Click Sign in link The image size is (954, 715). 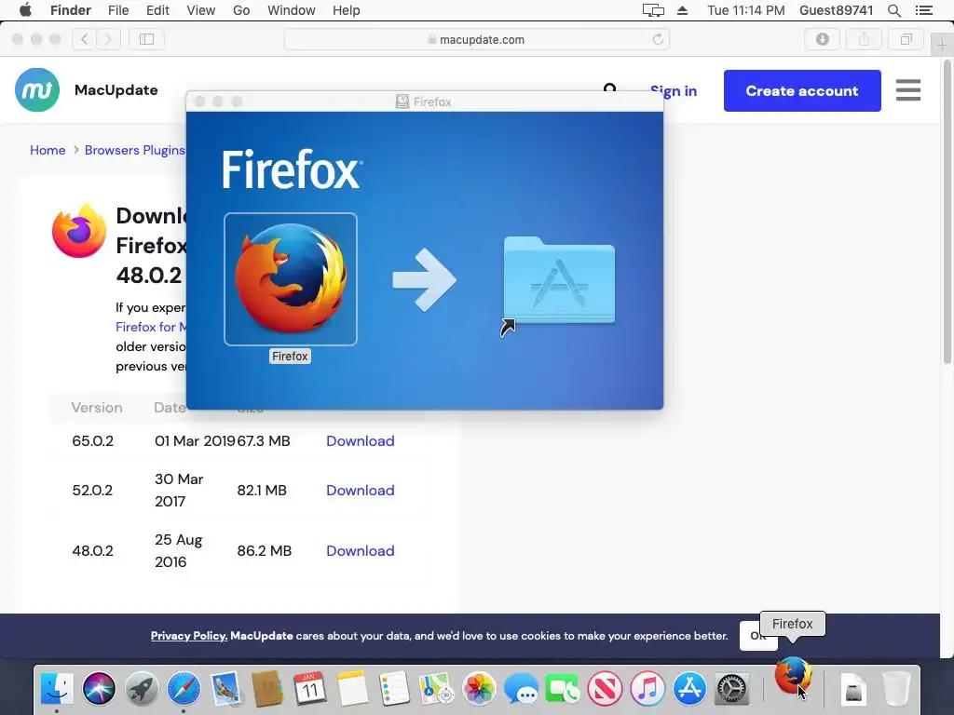(x=674, y=90)
